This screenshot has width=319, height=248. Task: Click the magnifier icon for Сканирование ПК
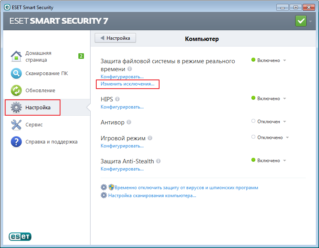click(16, 74)
